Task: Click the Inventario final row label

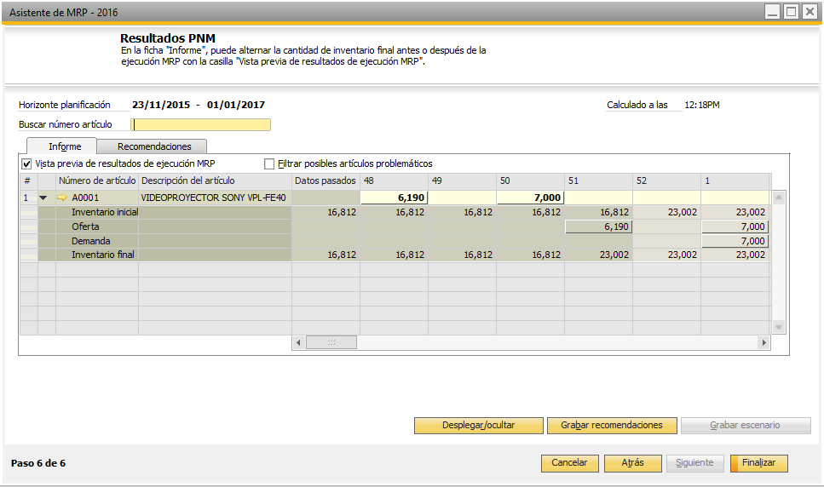Action: (x=103, y=255)
